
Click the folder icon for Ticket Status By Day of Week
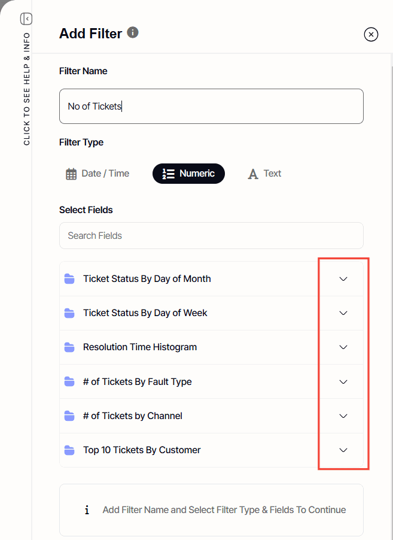(x=69, y=313)
